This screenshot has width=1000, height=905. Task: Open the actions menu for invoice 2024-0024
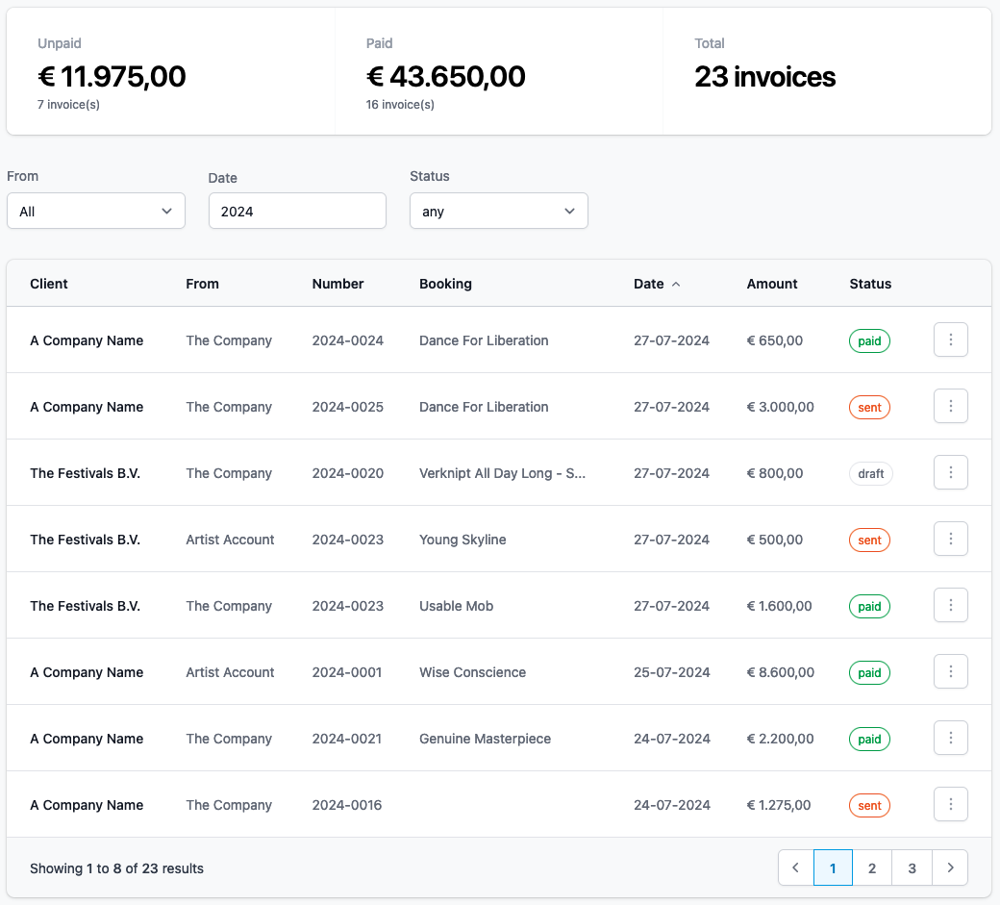click(x=950, y=339)
